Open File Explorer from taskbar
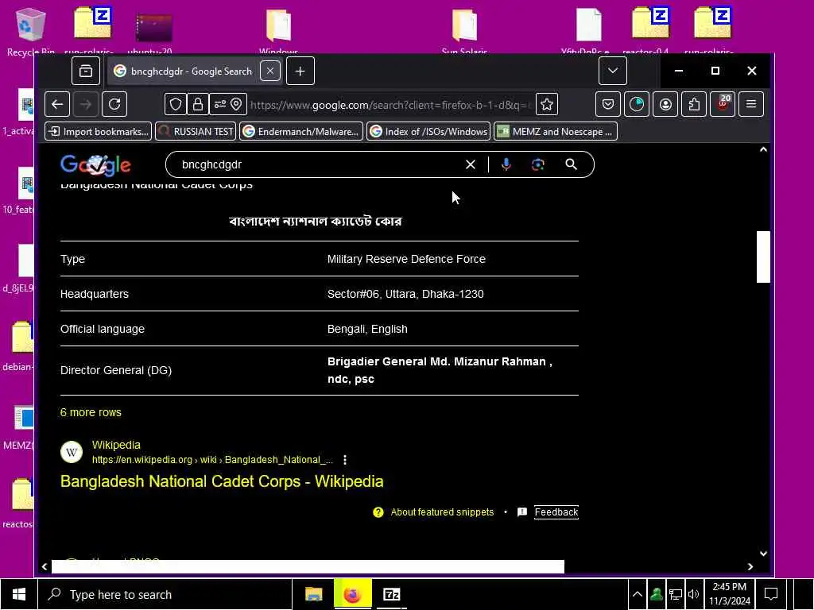Viewport: 814px width, 610px height. [313, 594]
